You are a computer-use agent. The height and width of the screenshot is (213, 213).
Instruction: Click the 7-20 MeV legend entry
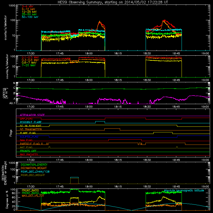tap(28, 65)
